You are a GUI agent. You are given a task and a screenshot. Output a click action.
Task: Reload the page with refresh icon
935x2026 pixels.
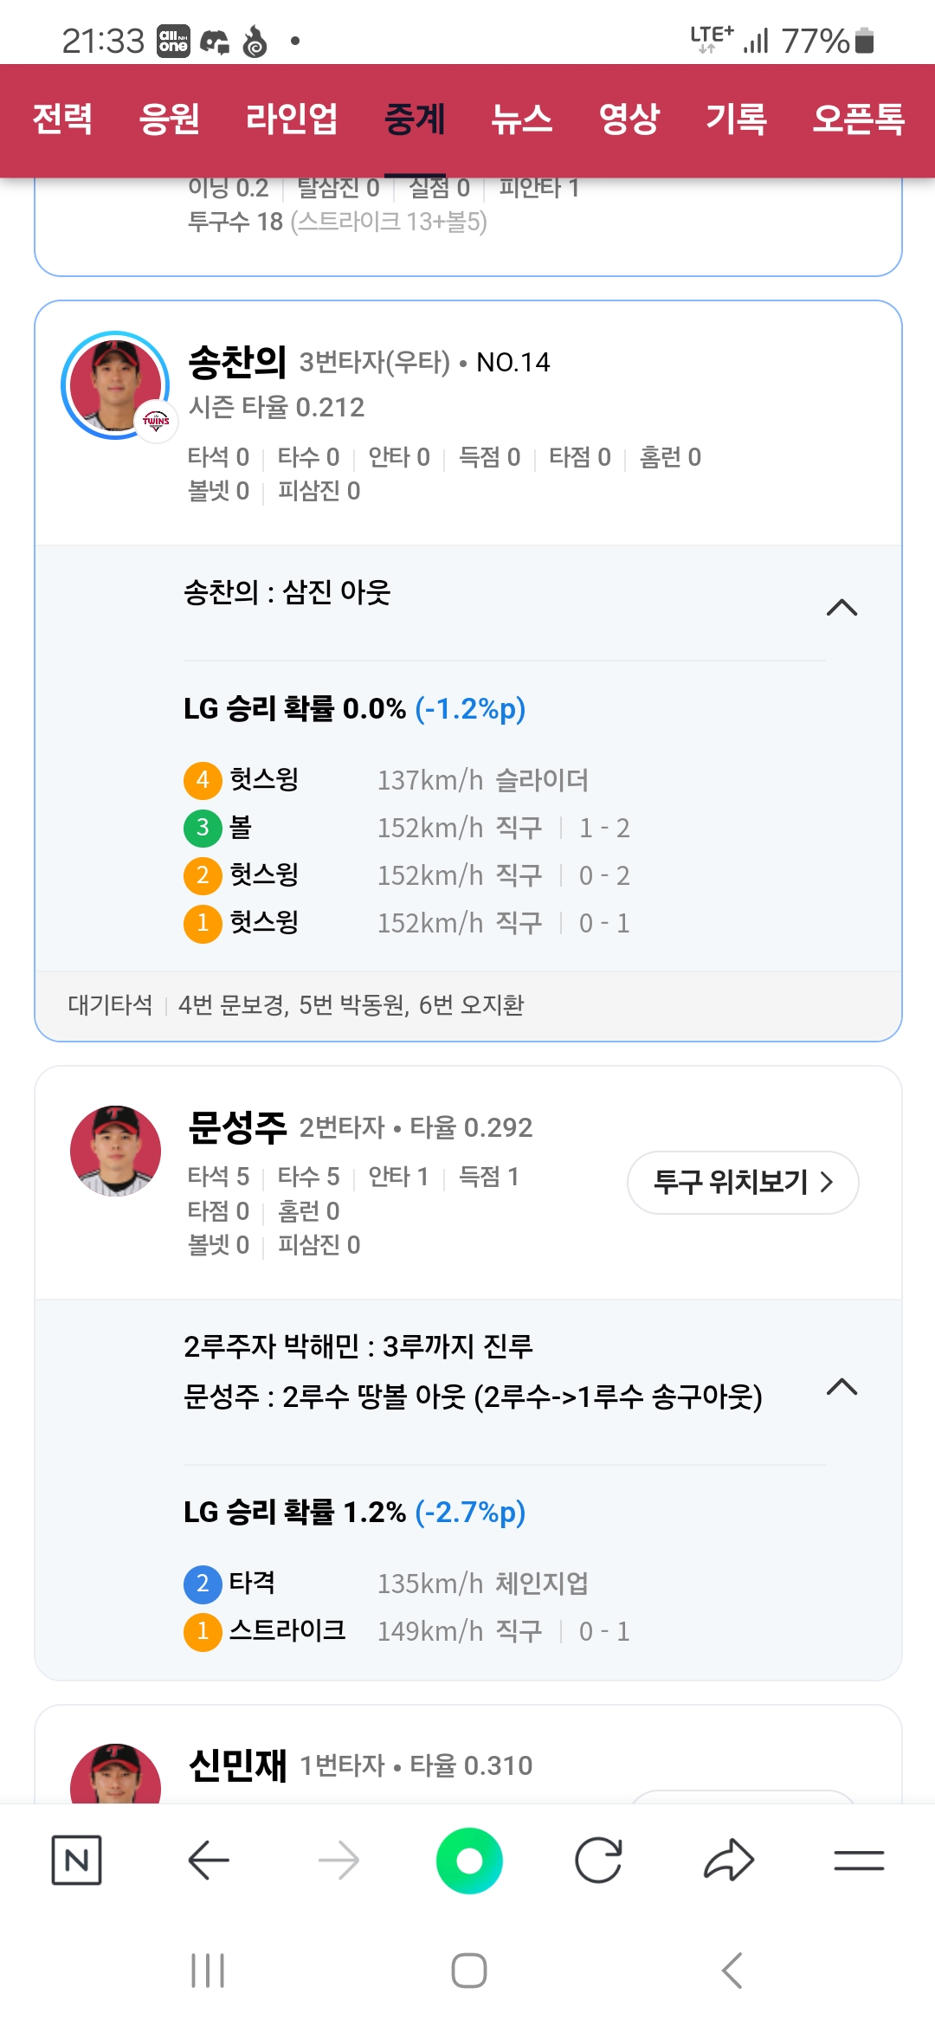tap(598, 1860)
